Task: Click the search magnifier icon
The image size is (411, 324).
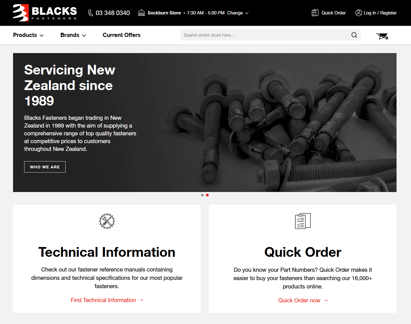Action: [x=354, y=35]
